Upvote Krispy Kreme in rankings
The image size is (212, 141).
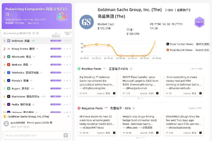[64, 49]
